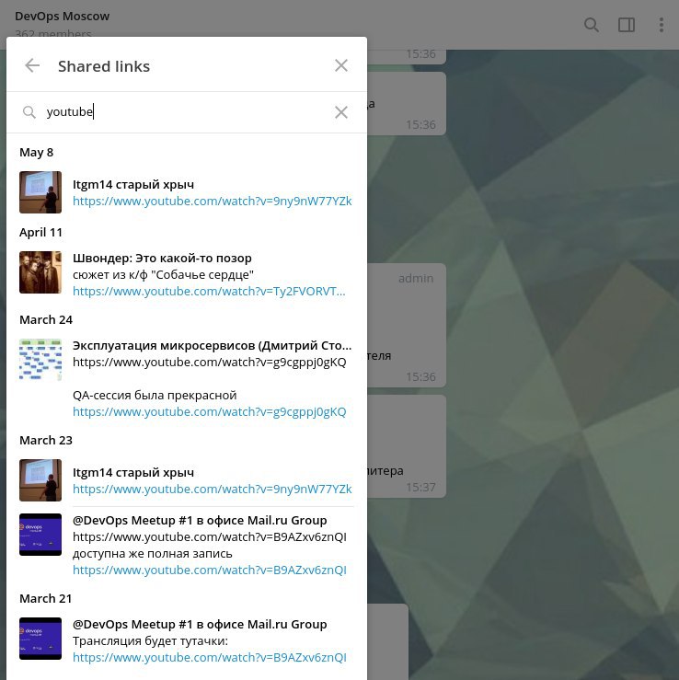Select text 'QA-сессия была прекрасной'
The width and height of the screenshot is (679, 680).
155,396
